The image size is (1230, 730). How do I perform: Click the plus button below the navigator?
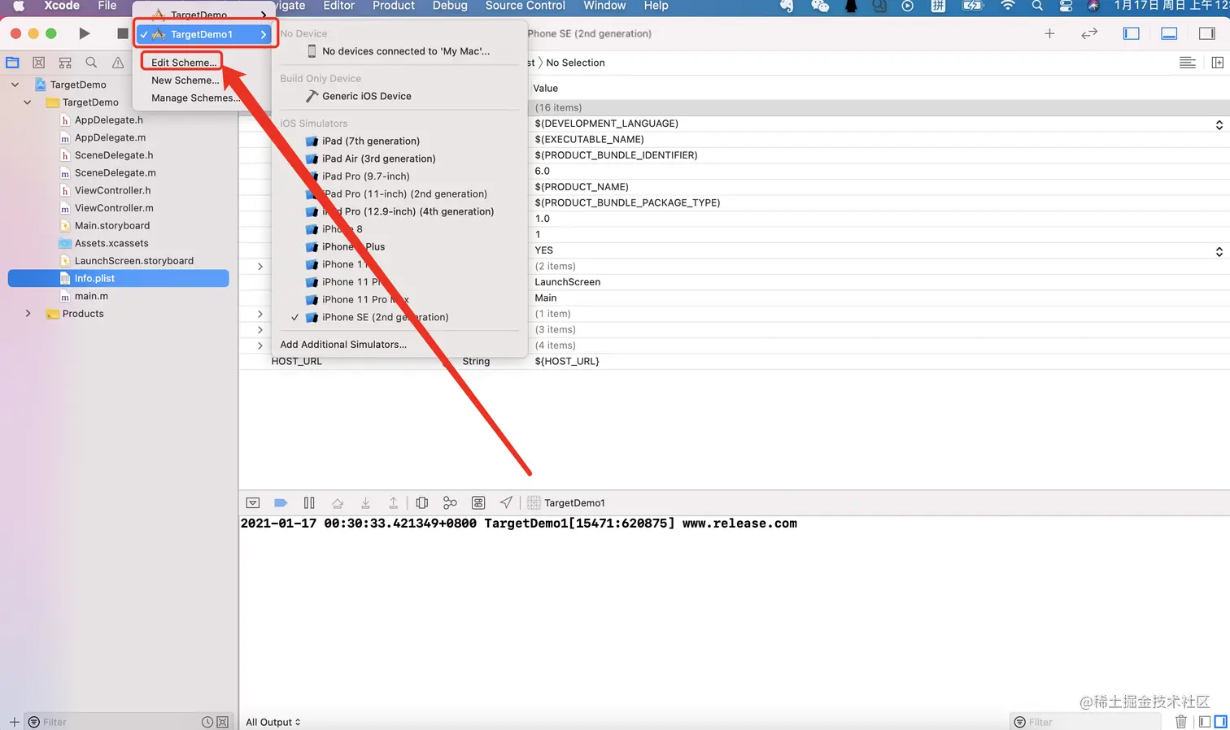(14, 722)
